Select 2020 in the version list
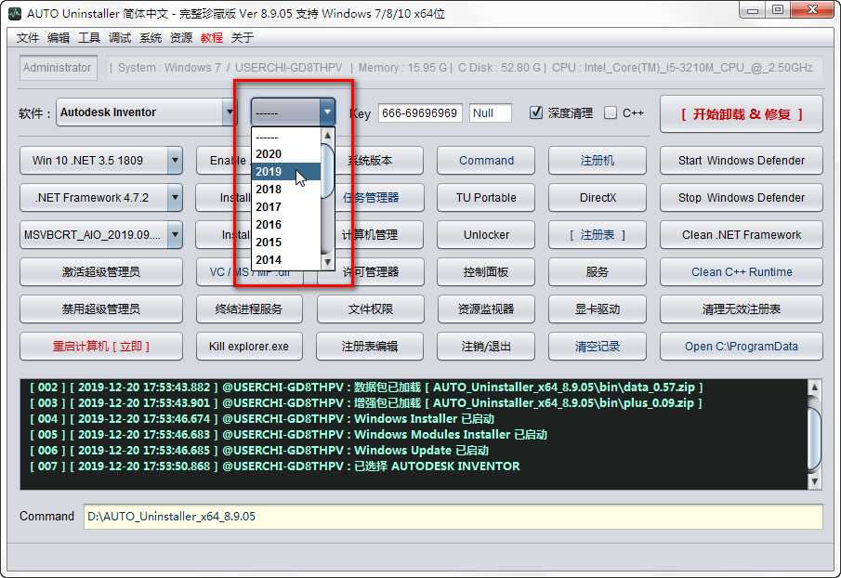 286,154
